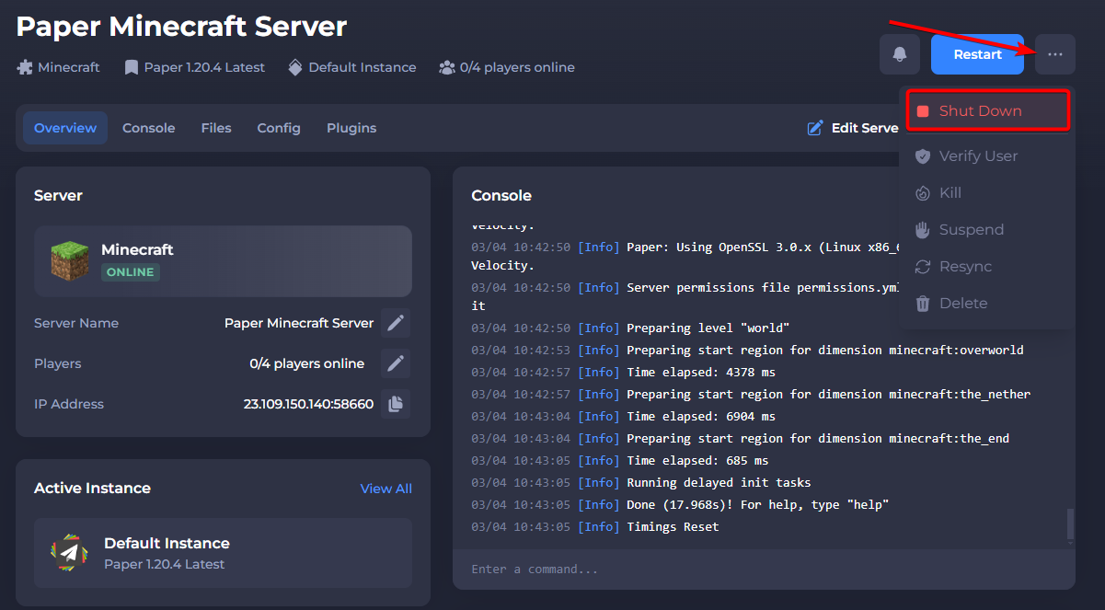Choose Delete from the menu
The width and height of the screenshot is (1105, 610).
[x=987, y=304]
